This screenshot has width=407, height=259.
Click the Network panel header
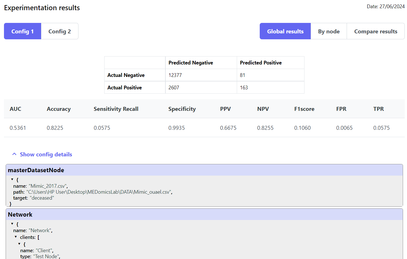click(204, 214)
